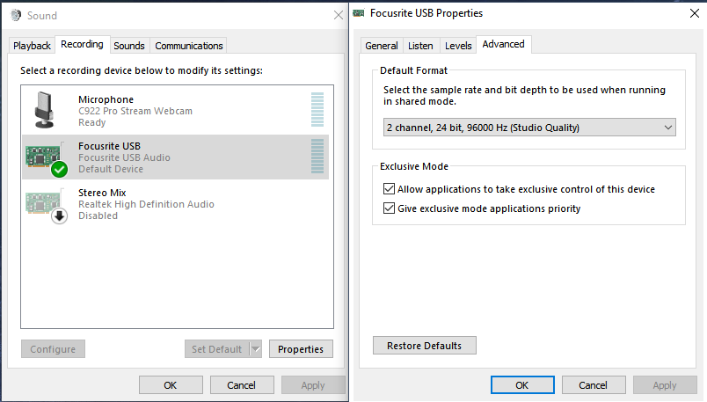
Task: Click the Microphone level meter bars
Action: tap(317, 111)
